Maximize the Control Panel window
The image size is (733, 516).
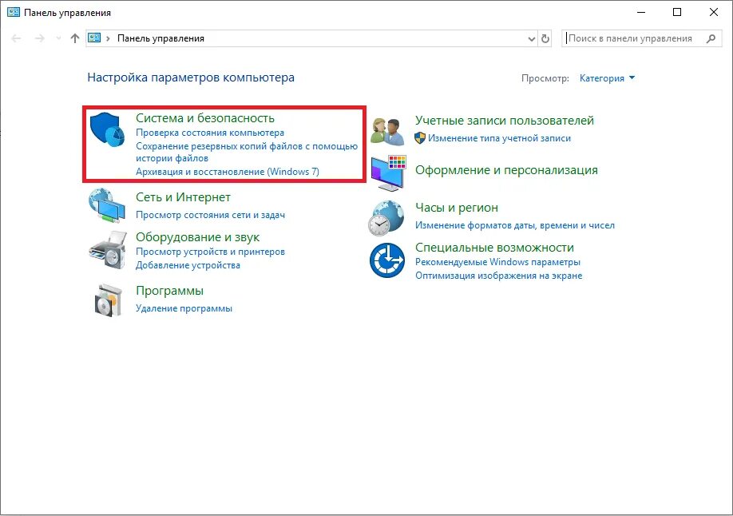tap(677, 12)
